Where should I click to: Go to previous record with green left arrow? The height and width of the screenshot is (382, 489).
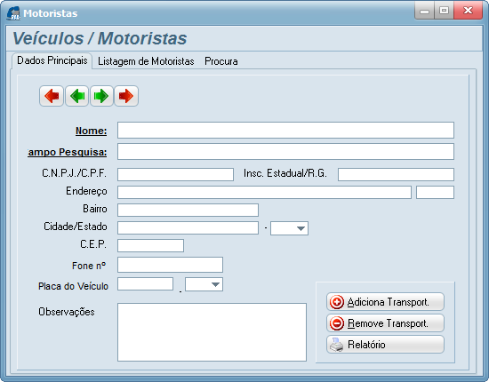click(76, 96)
